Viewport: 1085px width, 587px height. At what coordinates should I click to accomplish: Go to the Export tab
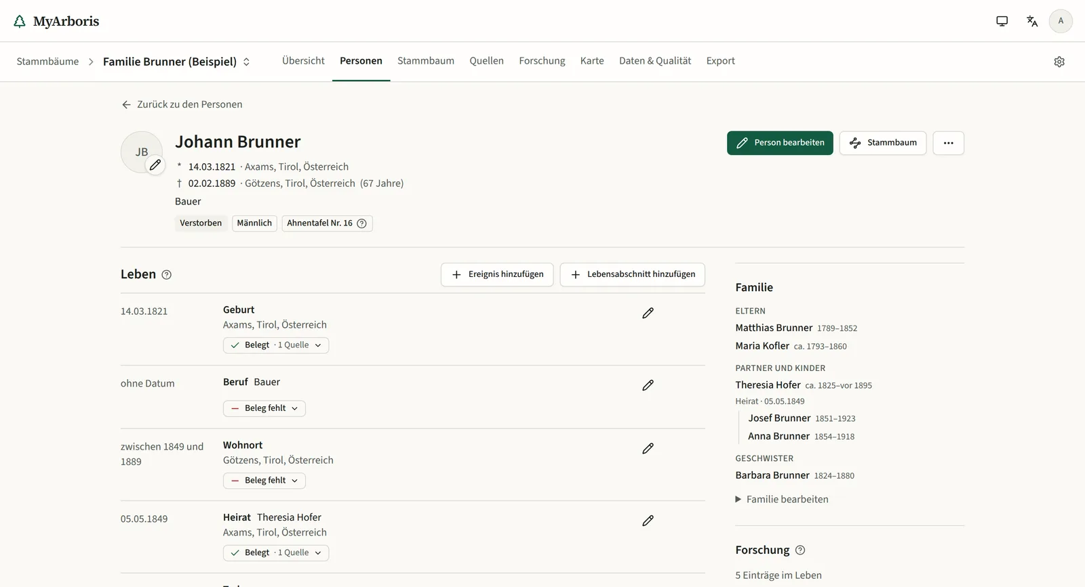click(720, 61)
